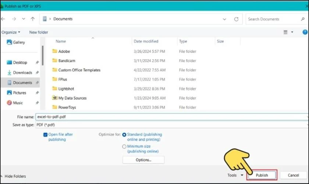Click the Publish button
309x184 pixels.
(262, 175)
